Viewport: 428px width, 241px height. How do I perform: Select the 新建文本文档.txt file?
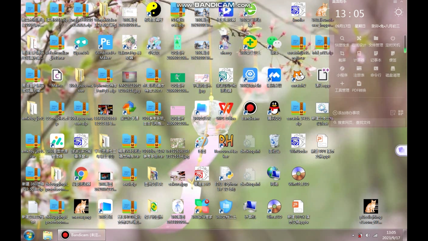33,212
